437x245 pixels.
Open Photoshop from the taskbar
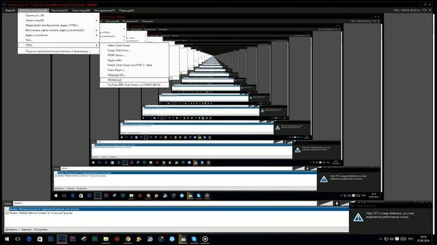pyautogui.click(x=51, y=239)
